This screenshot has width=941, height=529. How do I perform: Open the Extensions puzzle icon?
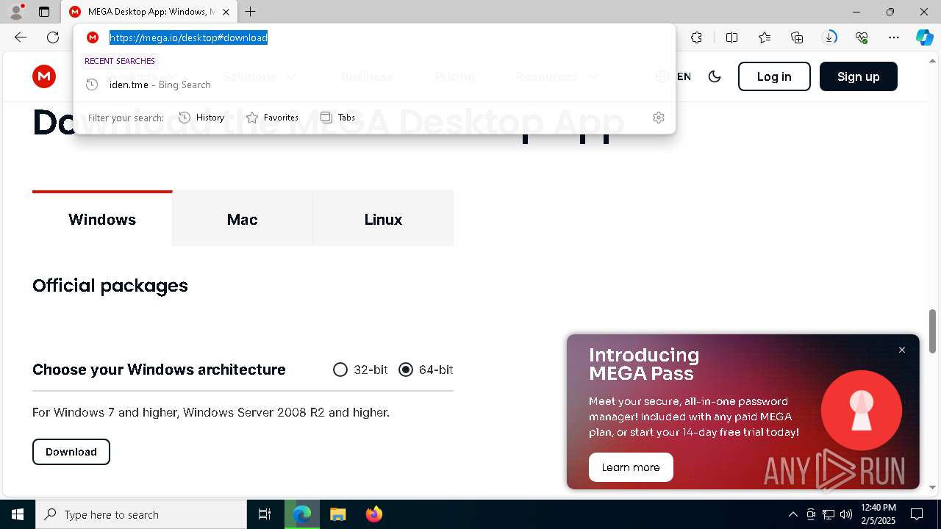[696, 37]
